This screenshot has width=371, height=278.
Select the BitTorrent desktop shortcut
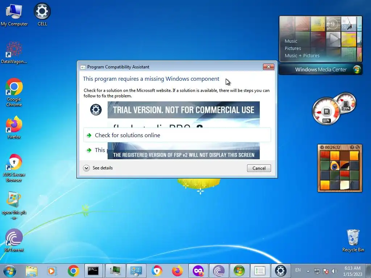[14, 240]
